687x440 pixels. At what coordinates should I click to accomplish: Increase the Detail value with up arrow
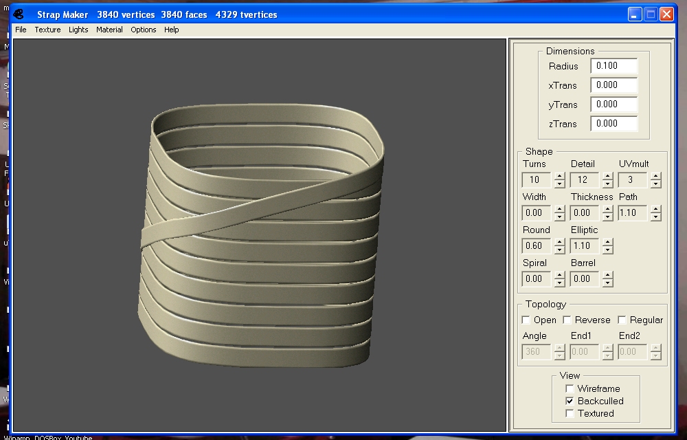point(608,176)
